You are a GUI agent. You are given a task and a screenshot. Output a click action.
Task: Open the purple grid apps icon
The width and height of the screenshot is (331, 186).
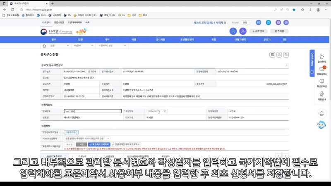coord(278,23)
